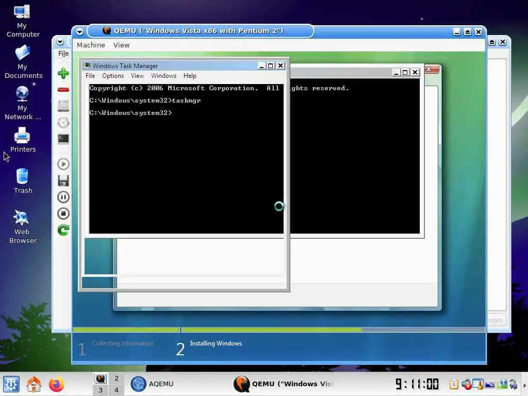Click the green reset arrow icon in AQEMU
This screenshot has width=528, height=396.
pyautogui.click(x=63, y=230)
